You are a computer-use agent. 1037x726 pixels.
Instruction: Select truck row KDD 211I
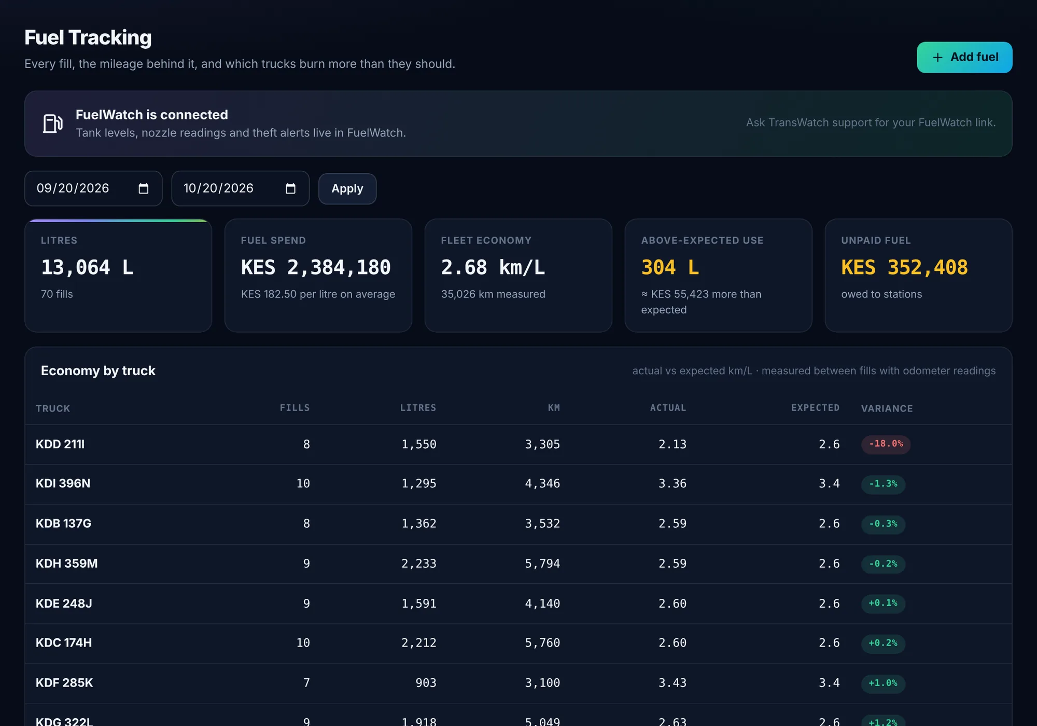click(x=518, y=444)
